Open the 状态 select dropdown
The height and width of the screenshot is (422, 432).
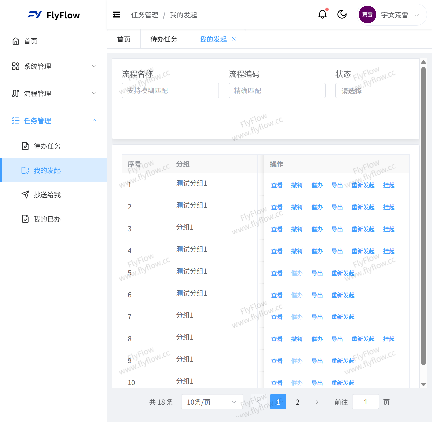coord(377,91)
